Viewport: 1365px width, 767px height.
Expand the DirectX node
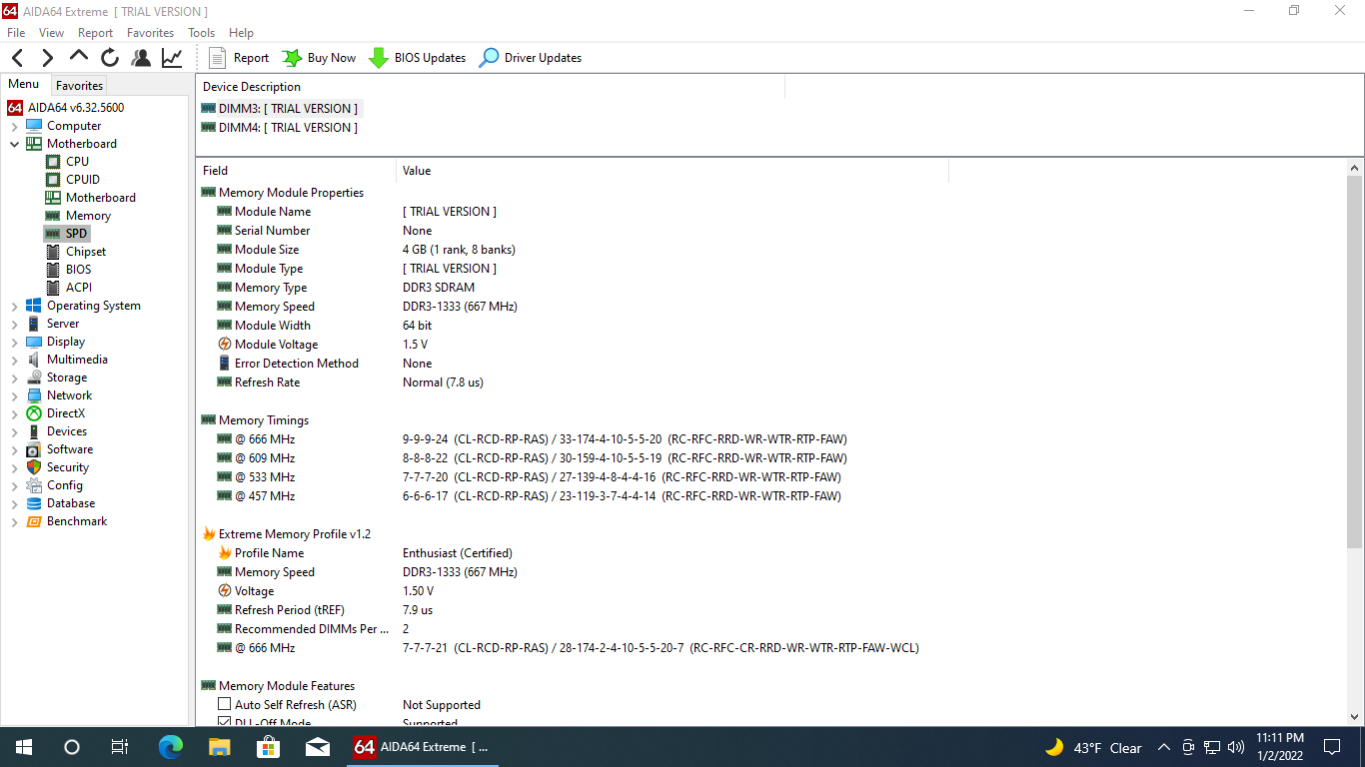[15, 413]
